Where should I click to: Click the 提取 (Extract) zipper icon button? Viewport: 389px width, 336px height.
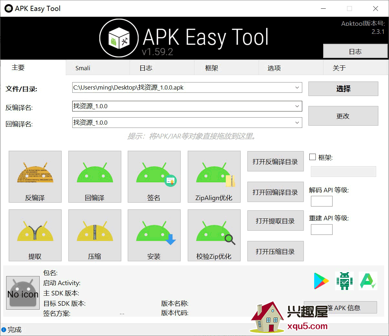[35, 235]
